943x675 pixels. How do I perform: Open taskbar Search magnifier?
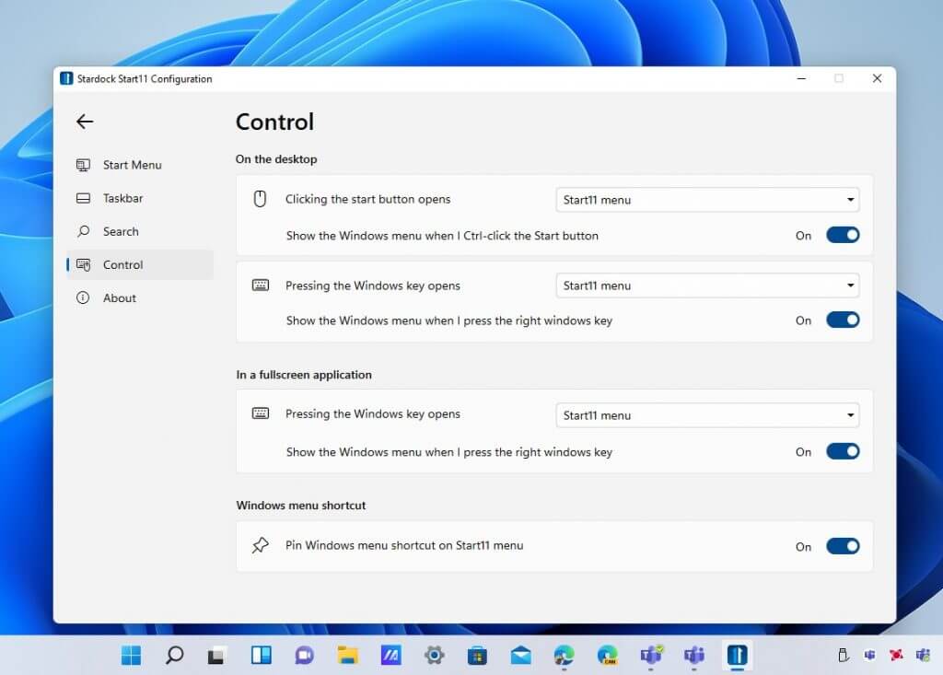[x=174, y=655]
